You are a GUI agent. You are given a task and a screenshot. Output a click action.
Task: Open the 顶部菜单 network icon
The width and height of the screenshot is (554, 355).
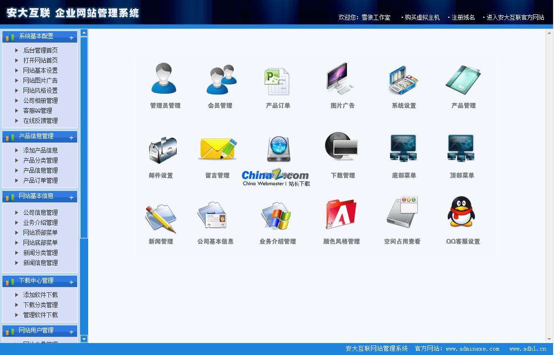click(461, 147)
